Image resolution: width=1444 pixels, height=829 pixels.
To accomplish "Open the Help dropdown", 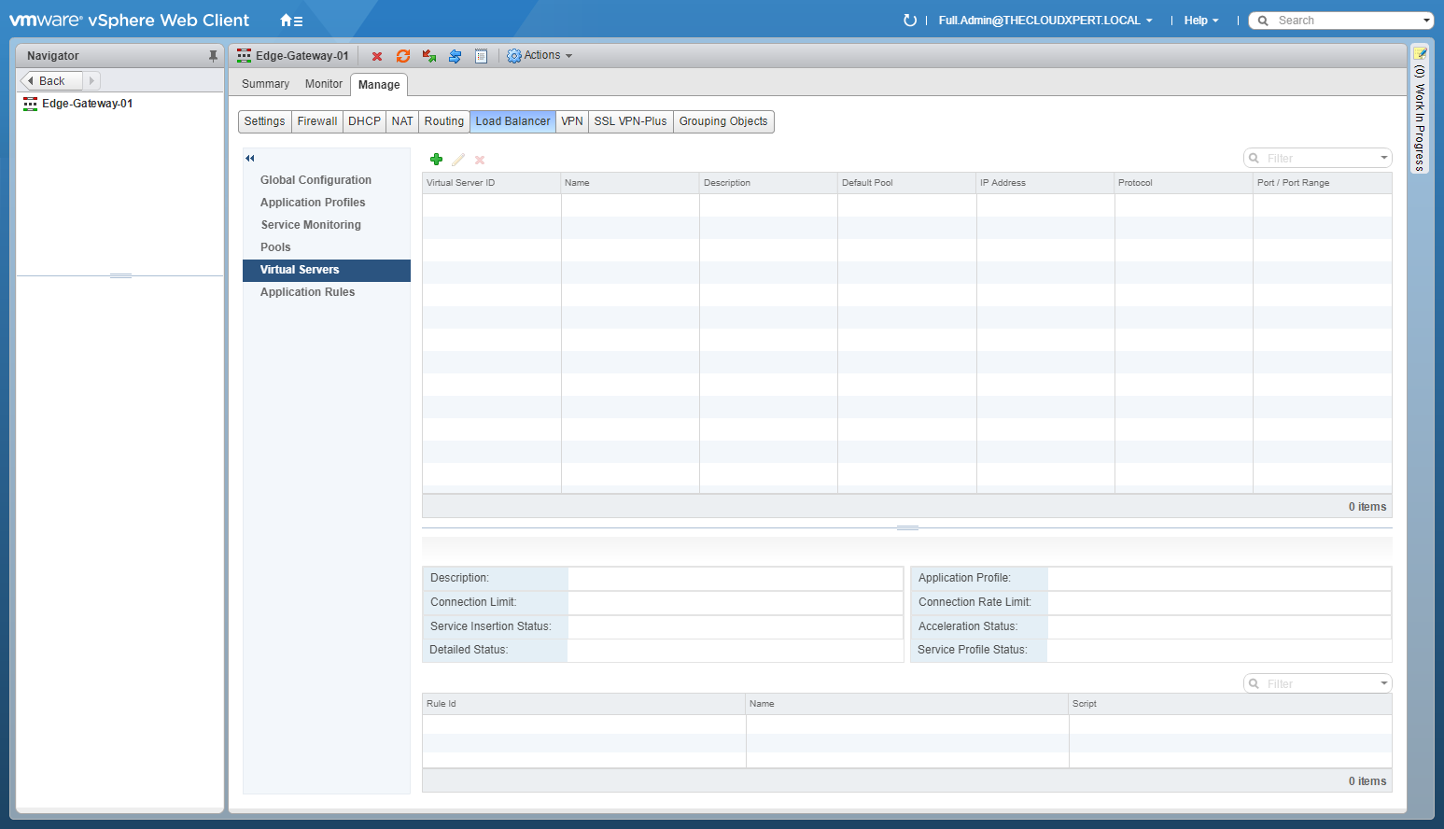I will click(1200, 21).
